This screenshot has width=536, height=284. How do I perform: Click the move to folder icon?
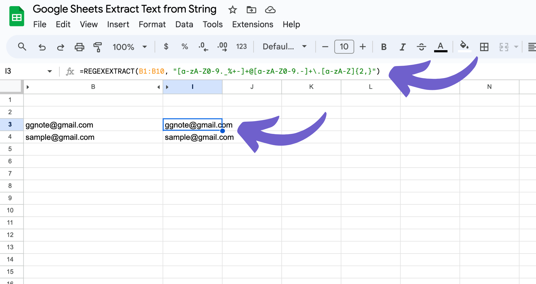[251, 10]
